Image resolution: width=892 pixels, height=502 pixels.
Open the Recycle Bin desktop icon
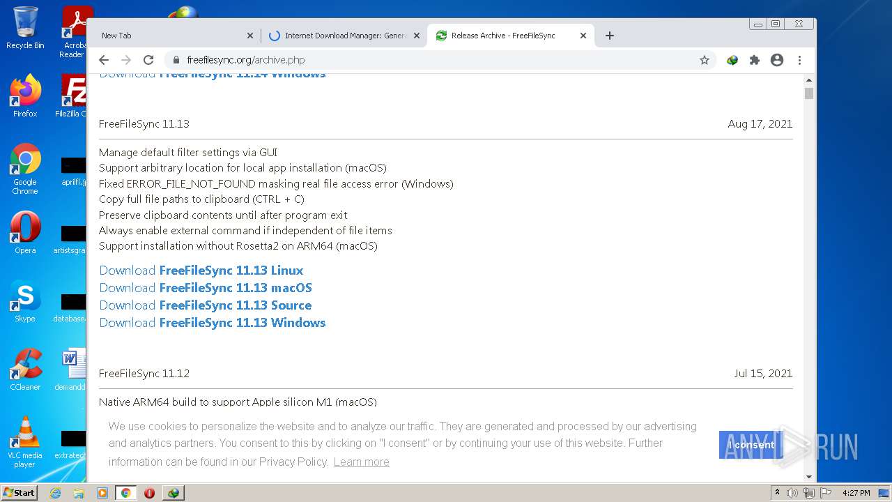coord(25,28)
